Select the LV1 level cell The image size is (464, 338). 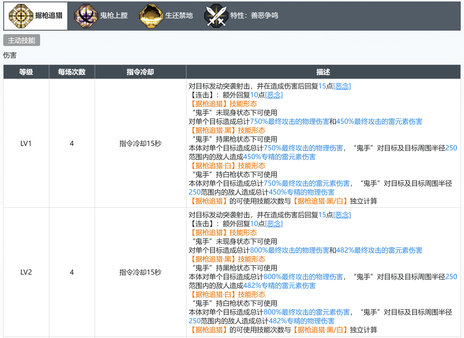(26, 144)
